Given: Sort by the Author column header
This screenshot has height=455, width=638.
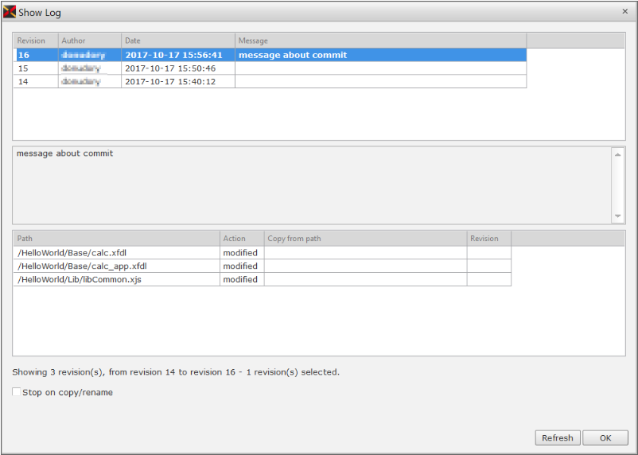Looking at the screenshot, I should click(89, 41).
